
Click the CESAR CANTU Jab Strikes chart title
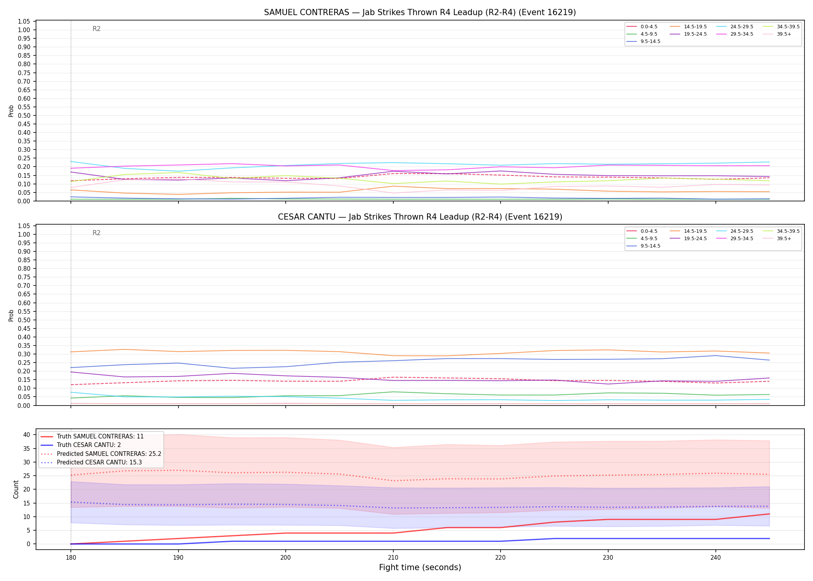coord(420,217)
